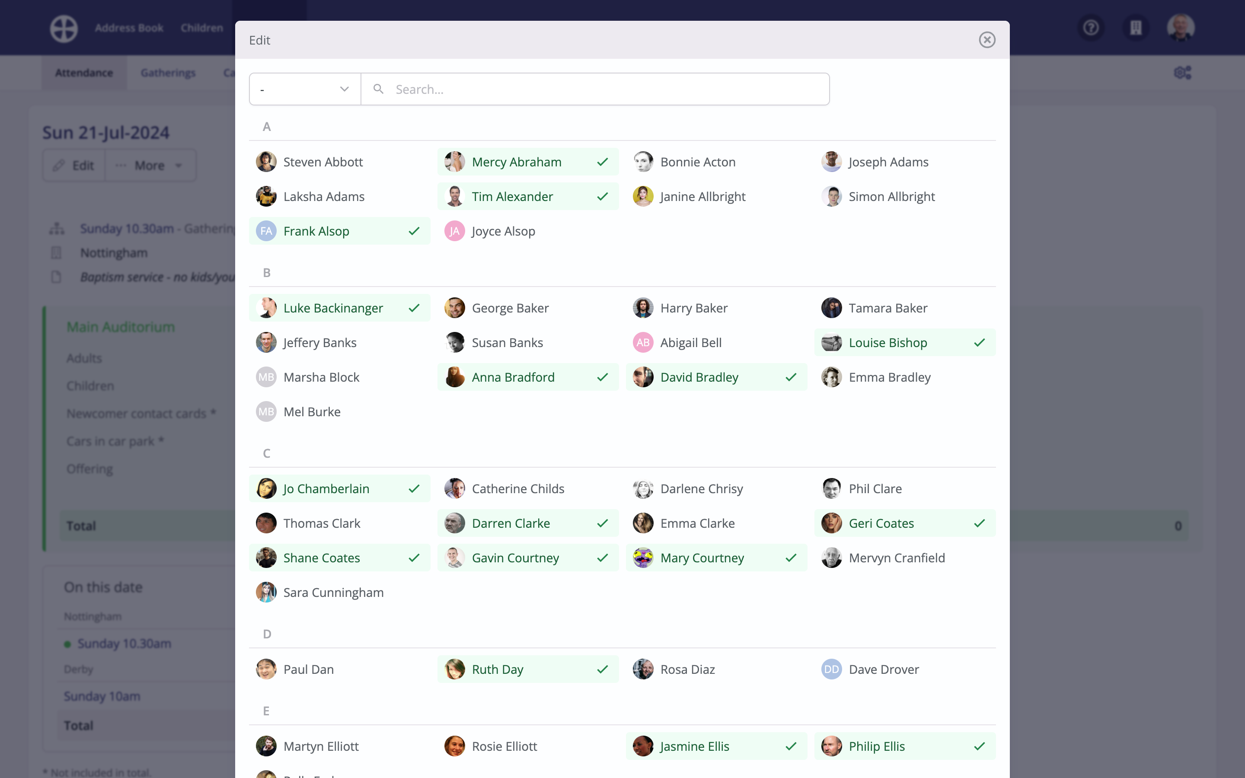Image resolution: width=1245 pixels, height=778 pixels.
Task: Mark Darlene Chrisy as present
Action: pos(717,488)
